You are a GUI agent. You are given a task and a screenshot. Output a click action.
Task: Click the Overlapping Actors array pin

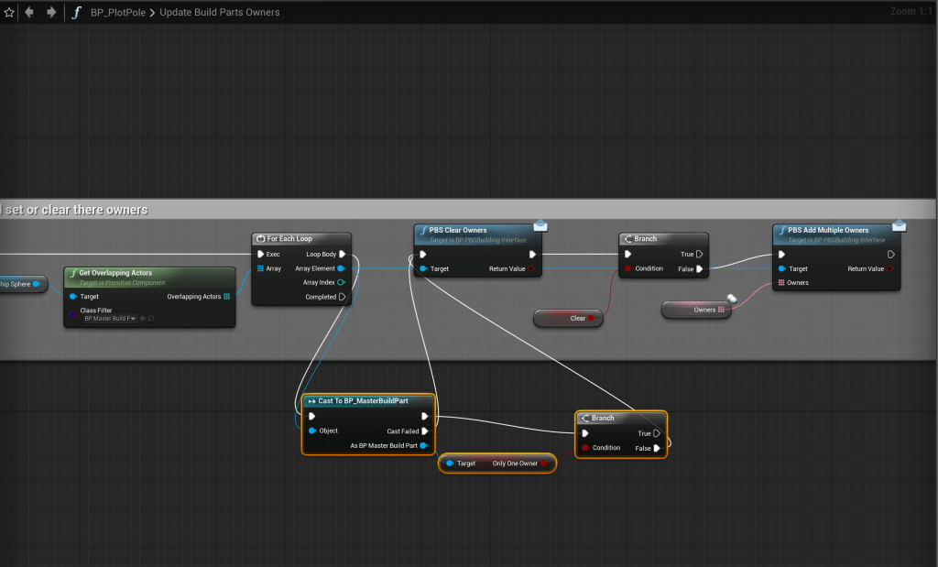pyautogui.click(x=226, y=297)
